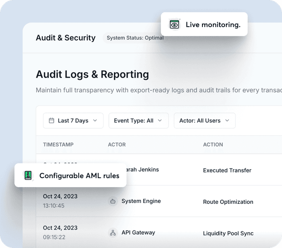
Task: Open the Last 7 Days date dropdown
Action: (73, 120)
